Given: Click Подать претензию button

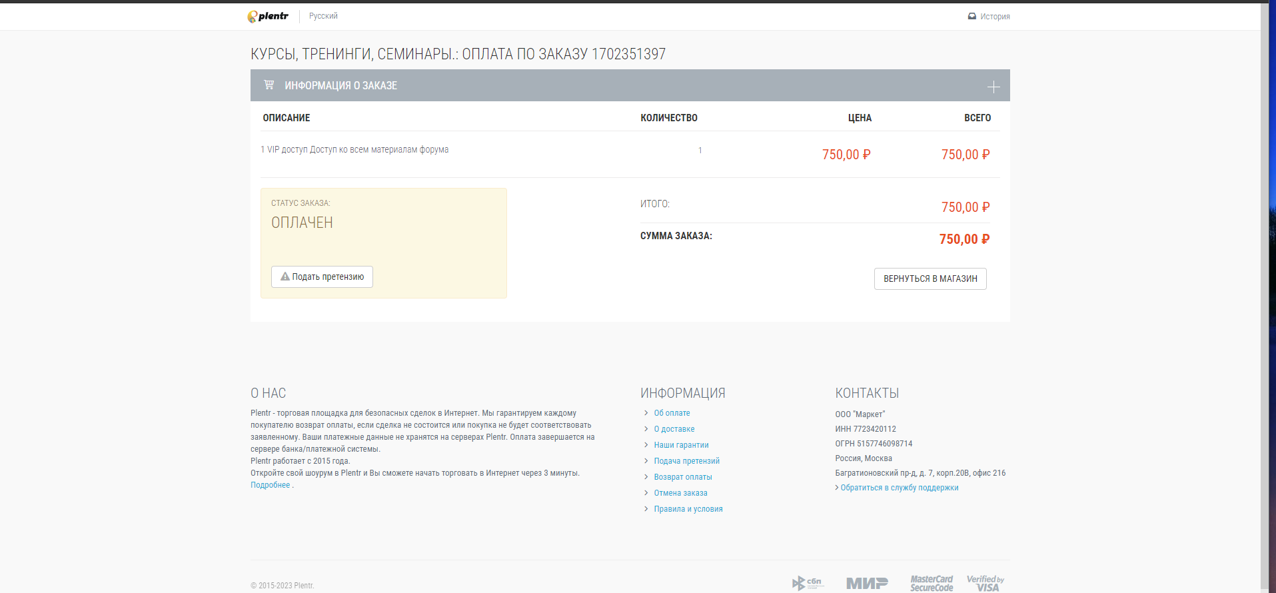Looking at the screenshot, I should pos(322,277).
